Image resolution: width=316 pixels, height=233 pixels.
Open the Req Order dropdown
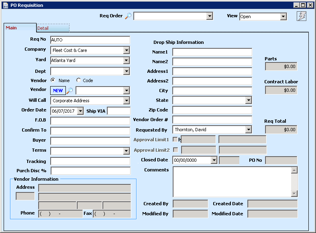click(x=210, y=16)
